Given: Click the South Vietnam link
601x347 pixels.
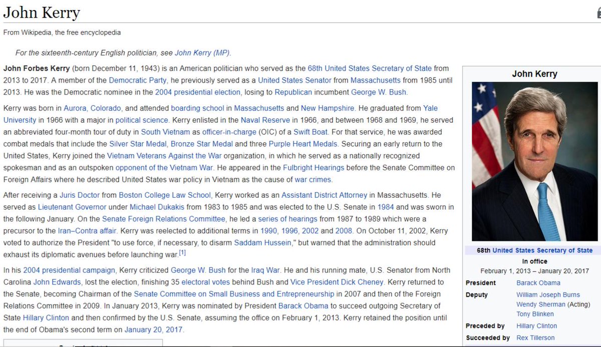Looking at the screenshot, I should tap(165, 132).
